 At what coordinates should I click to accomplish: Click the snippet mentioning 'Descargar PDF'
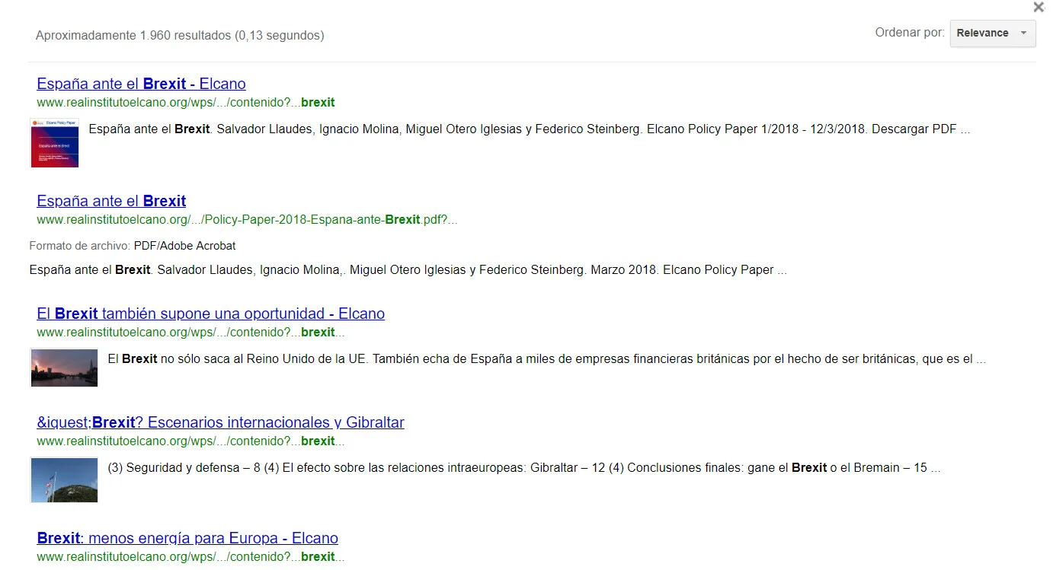[x=530, y=129]
